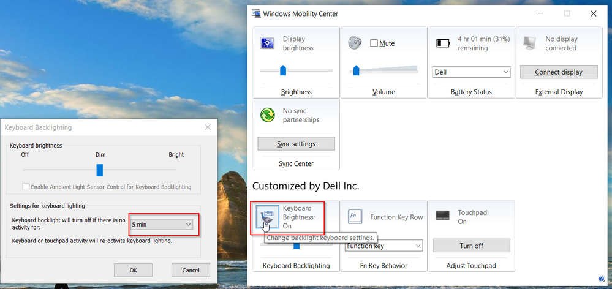
Task: Click the 'Bright' slider label
Action: coord(176,154)
